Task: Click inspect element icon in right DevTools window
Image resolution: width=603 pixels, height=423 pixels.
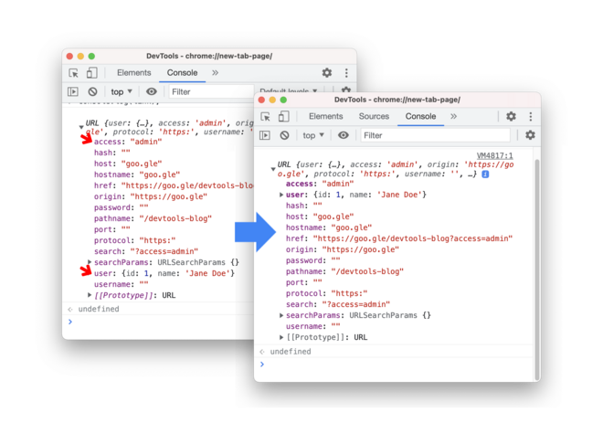Action: [x=266, y=117]
